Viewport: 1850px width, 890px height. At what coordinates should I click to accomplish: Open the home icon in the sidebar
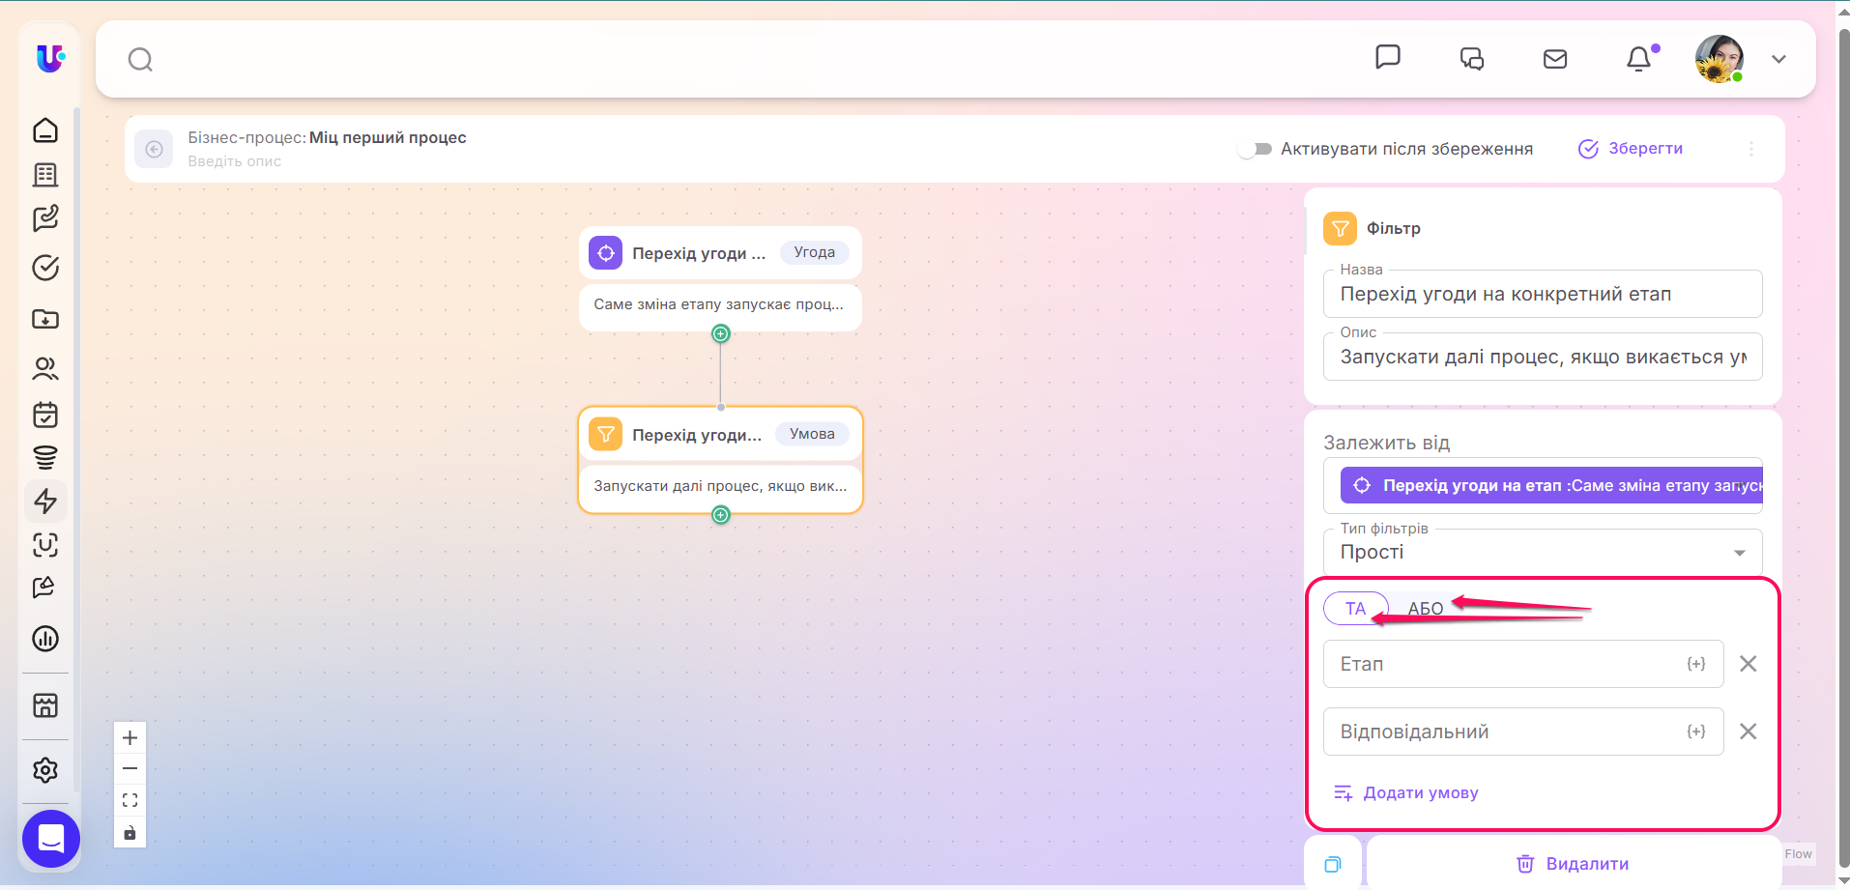click(x=45, y=129)
